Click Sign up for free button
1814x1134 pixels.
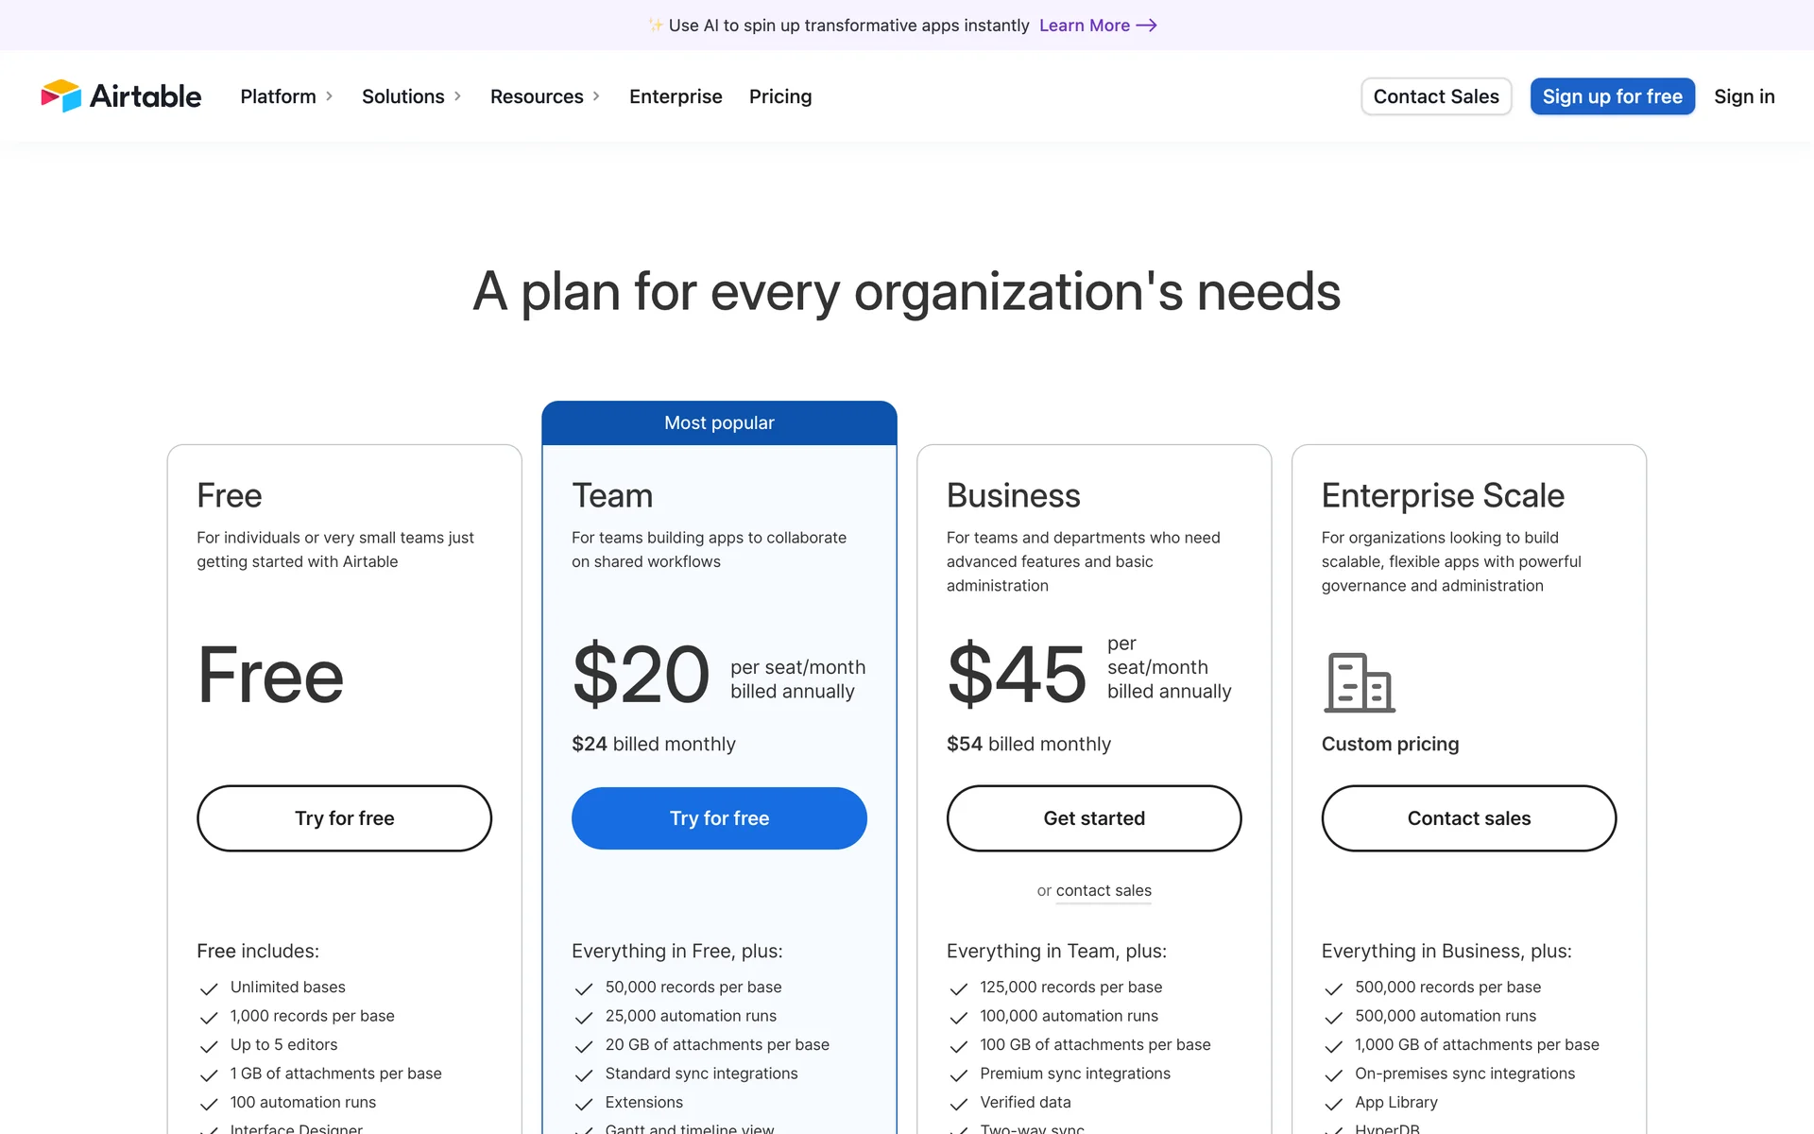(x=1612, y=96)
